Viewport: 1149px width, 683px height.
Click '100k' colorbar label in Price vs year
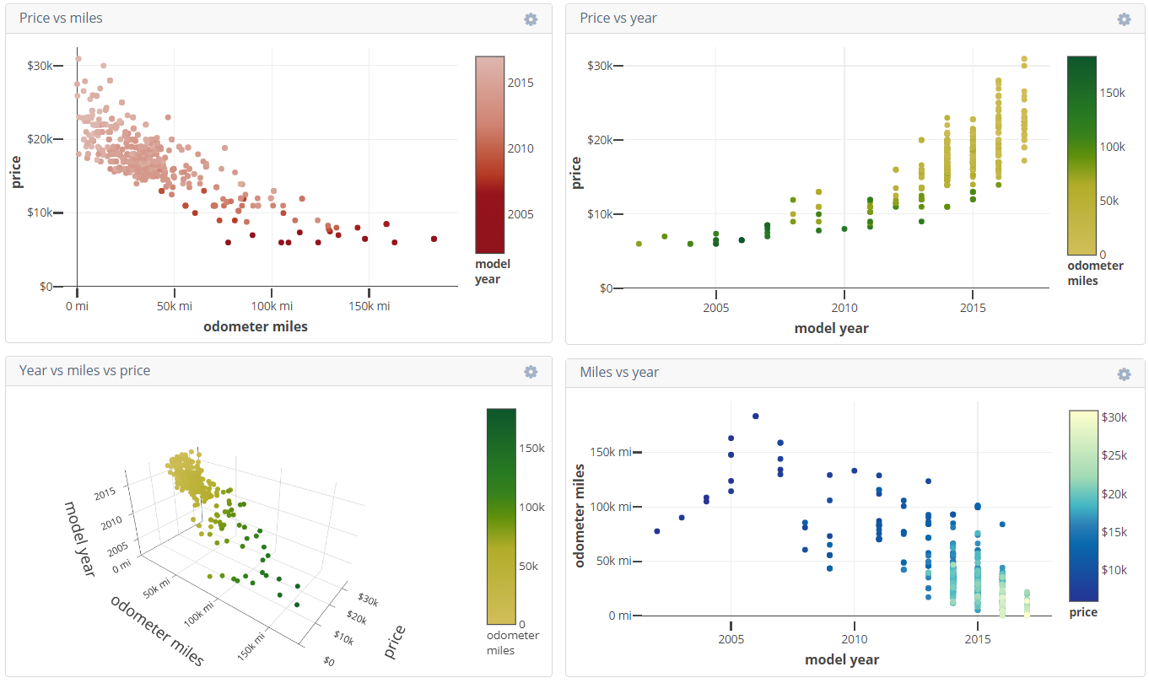[x=1113, y=147]
